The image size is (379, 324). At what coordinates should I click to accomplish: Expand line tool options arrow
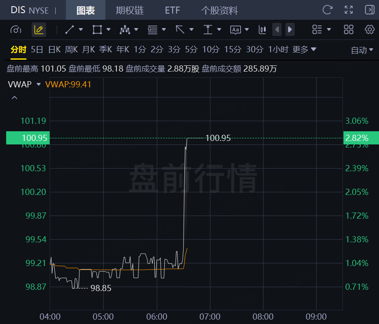click(81, 29)
